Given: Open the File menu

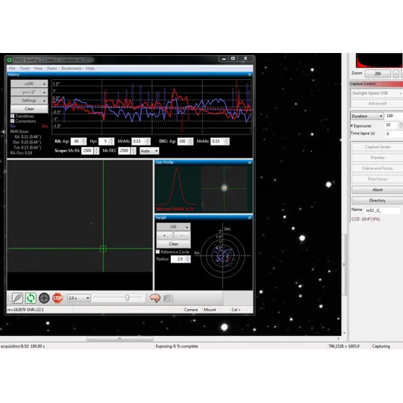Looking at the screenshot, I should tap(12, 69).
